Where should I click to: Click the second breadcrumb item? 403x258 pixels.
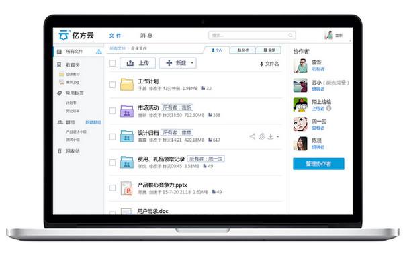point(139,48)
